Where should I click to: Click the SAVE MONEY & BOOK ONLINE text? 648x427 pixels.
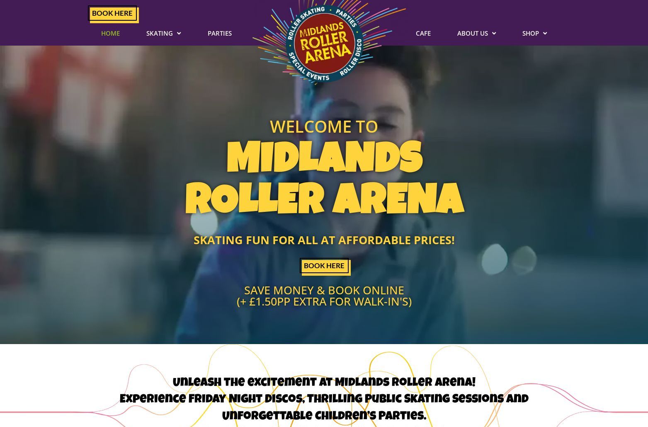tap(324, 290)
